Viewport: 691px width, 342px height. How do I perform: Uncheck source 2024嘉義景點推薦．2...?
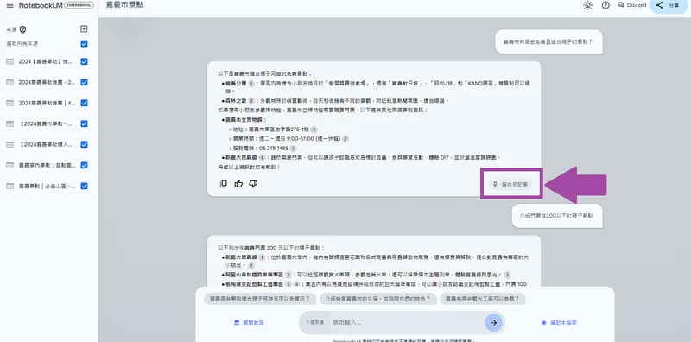[84, 82]
